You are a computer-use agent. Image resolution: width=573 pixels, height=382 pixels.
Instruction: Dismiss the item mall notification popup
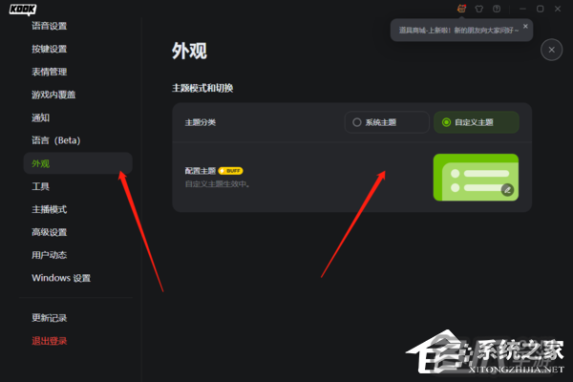pos(525,26)
